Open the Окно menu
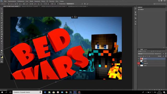The height and width of the screenshot is (94, 167). [57, 1]
